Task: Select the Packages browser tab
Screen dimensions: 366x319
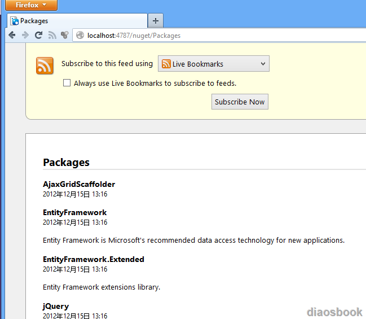Action: click(x=77, y=21)
